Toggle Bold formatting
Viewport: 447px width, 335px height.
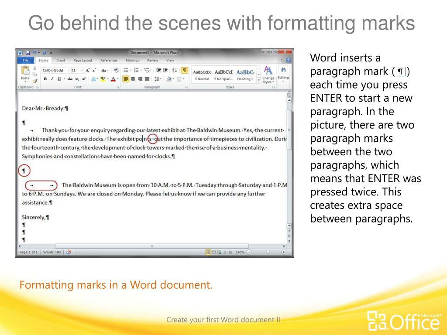click(x=45, y=79)
